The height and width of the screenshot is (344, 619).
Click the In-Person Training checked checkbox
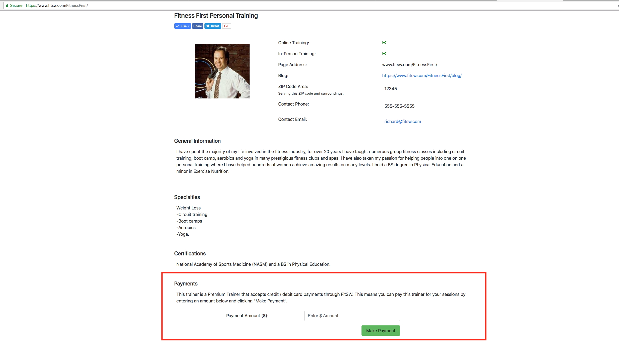[x=384, y=54]
